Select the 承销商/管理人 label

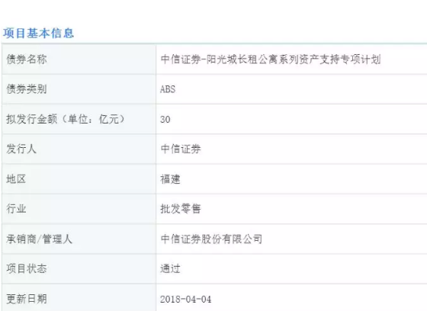(39, 239)
